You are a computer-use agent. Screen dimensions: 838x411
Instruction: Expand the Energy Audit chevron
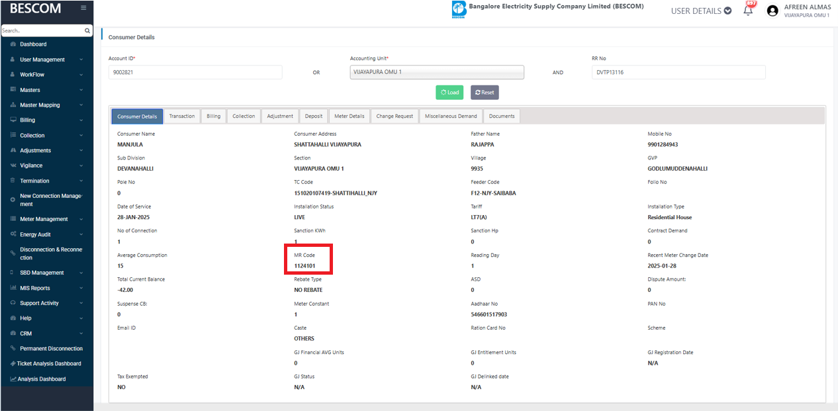[x=81, y=234]
